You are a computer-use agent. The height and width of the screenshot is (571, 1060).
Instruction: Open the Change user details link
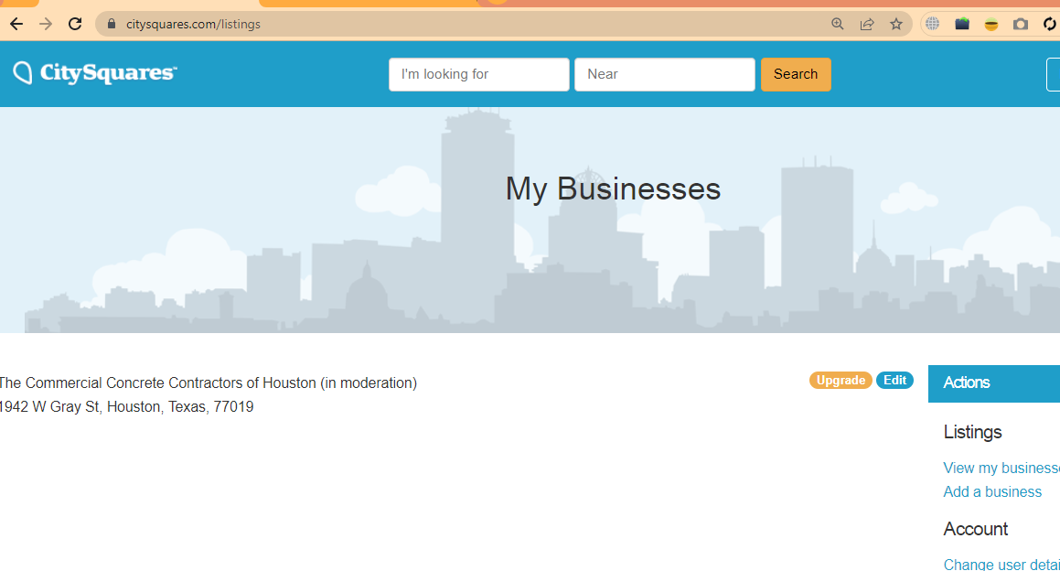[x=1001, y=565]
